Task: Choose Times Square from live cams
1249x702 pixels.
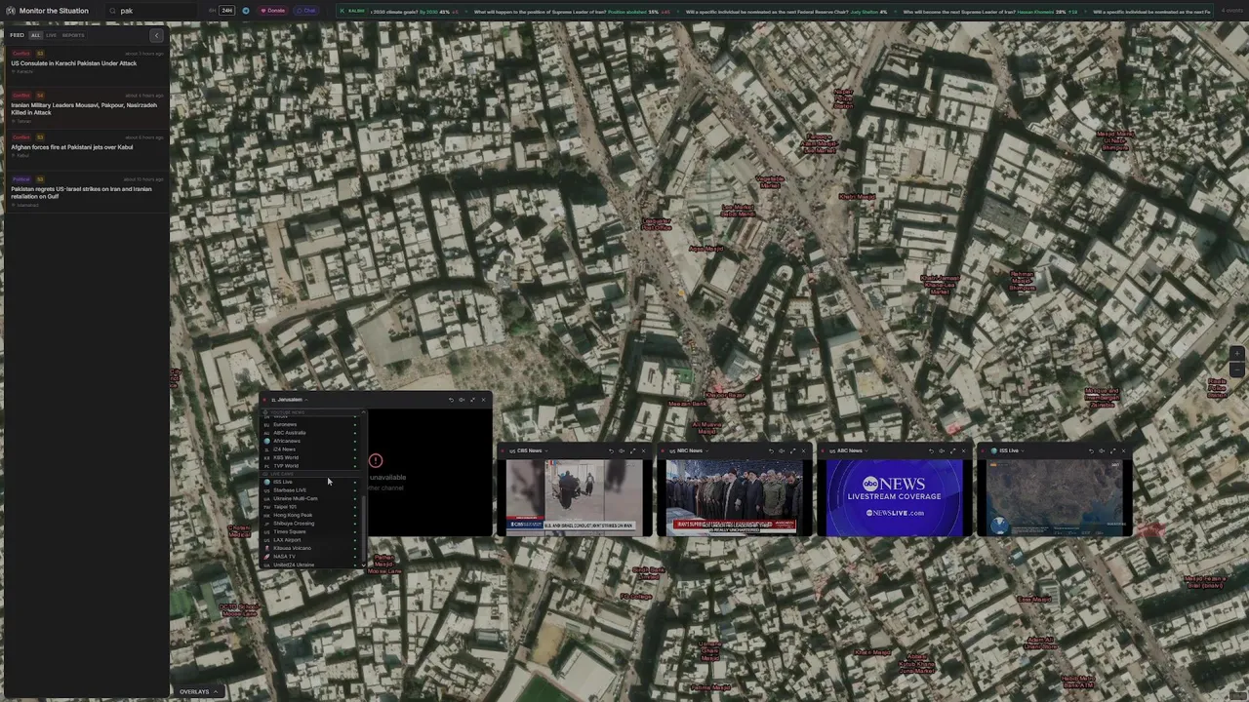Action: (x=311, y=531)
